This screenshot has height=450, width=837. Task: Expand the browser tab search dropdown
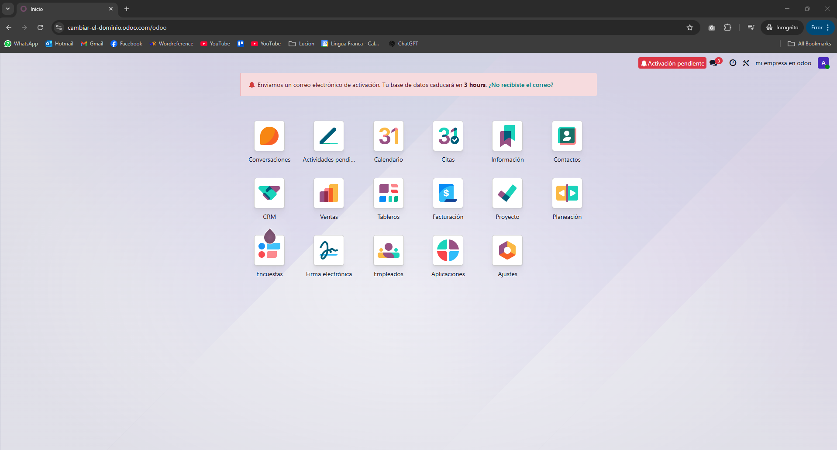point(8,9)
